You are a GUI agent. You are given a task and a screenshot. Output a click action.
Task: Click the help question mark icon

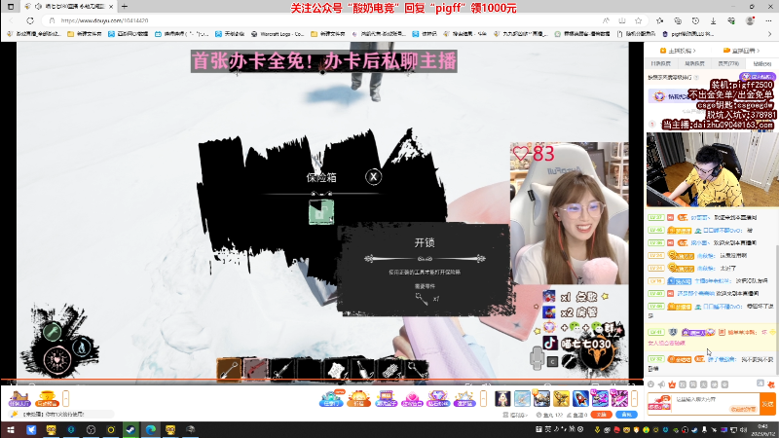696,78
